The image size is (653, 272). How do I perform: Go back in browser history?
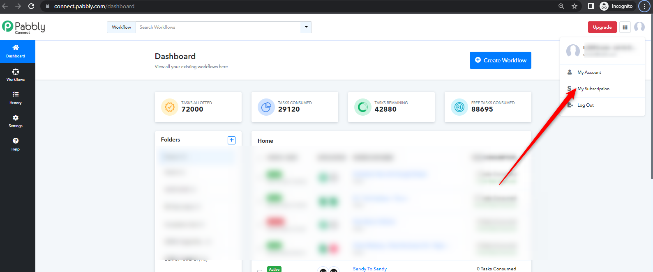coord(5,6)
